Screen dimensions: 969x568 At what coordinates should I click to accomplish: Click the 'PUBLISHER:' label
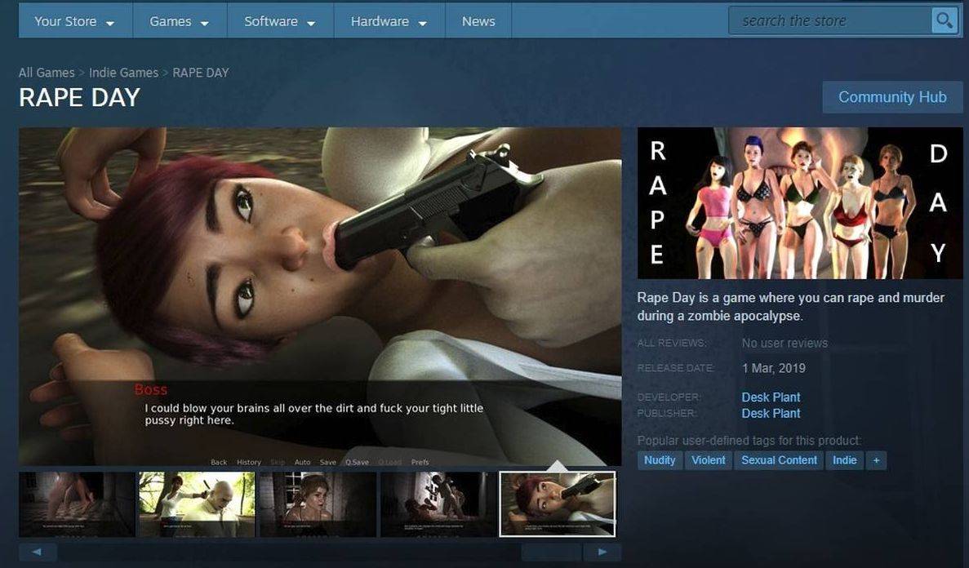click(667, 414)
